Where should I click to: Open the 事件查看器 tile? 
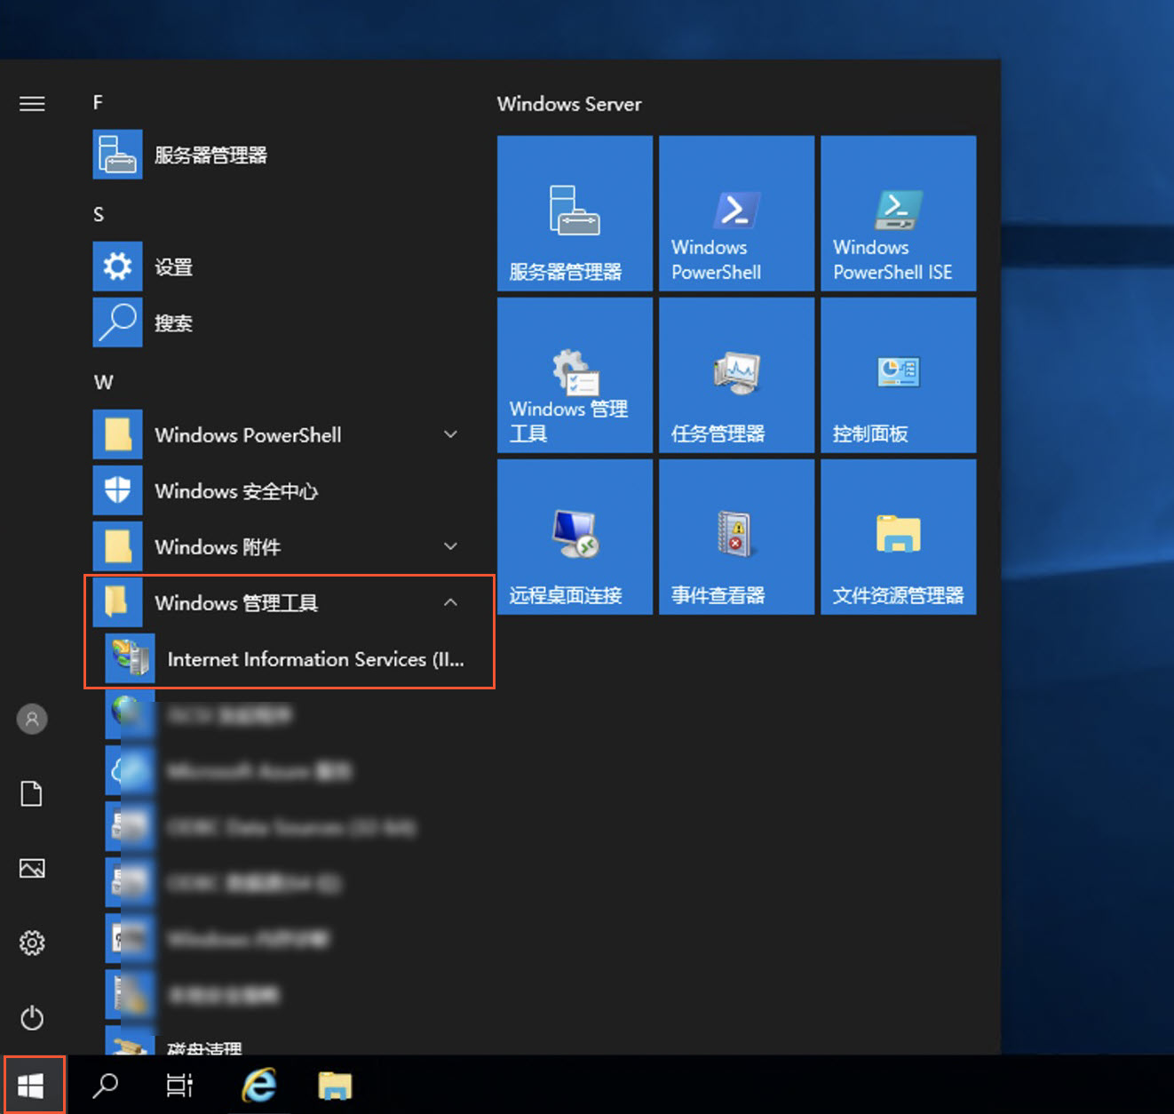tap(736, 537)
